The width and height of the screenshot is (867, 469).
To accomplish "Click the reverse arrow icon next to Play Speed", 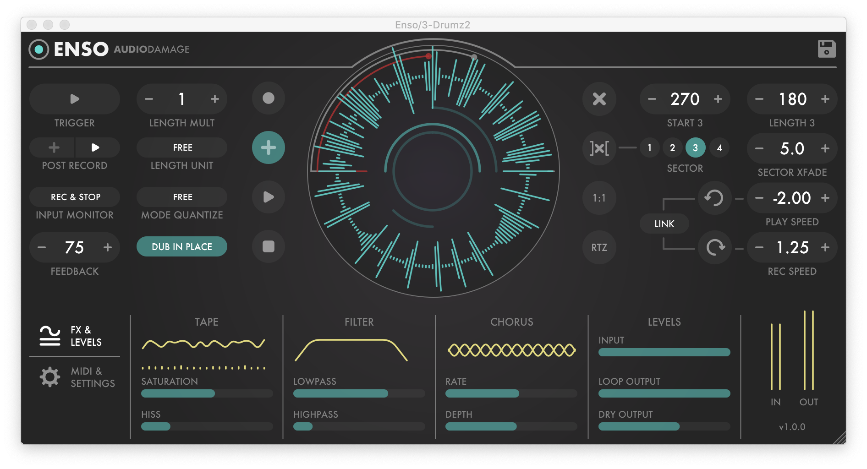I will point(714,198).
